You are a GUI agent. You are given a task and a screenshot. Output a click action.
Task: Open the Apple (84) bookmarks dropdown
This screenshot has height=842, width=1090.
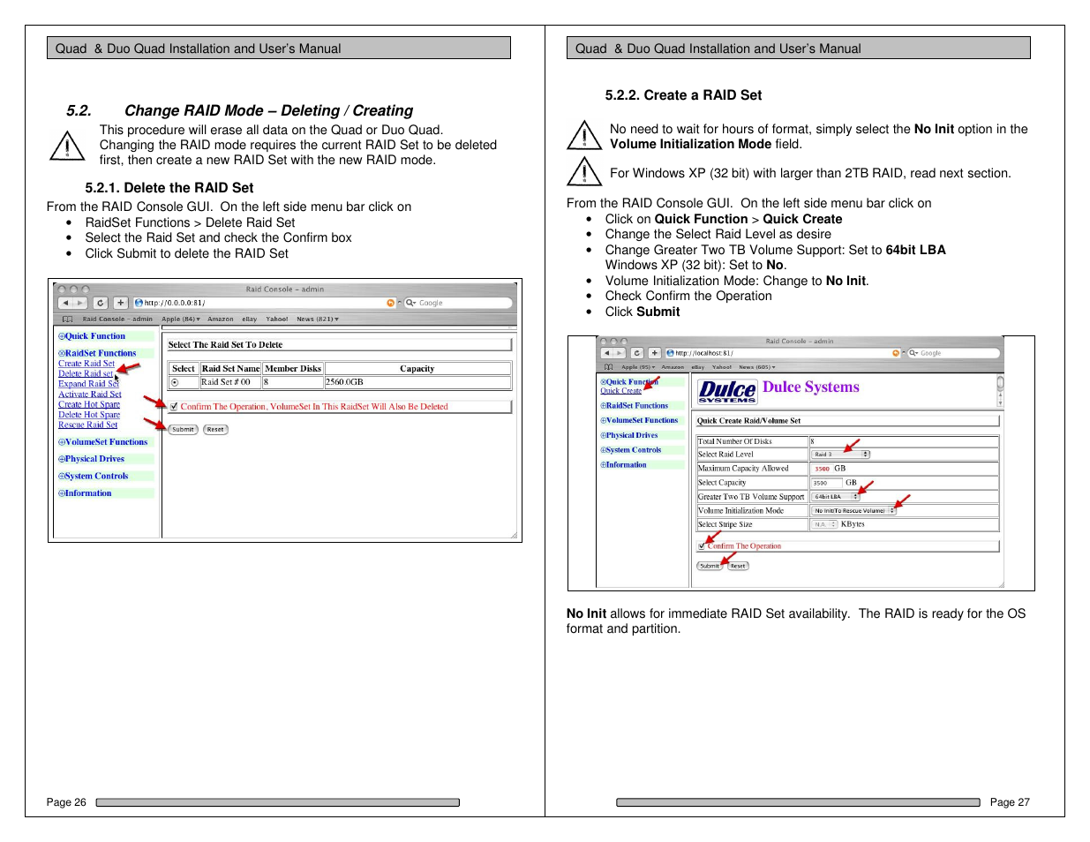pyautogui.click(x=181, y=320)
